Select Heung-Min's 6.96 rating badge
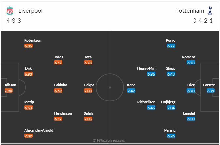The image size is (220, 145). (151, 74)
